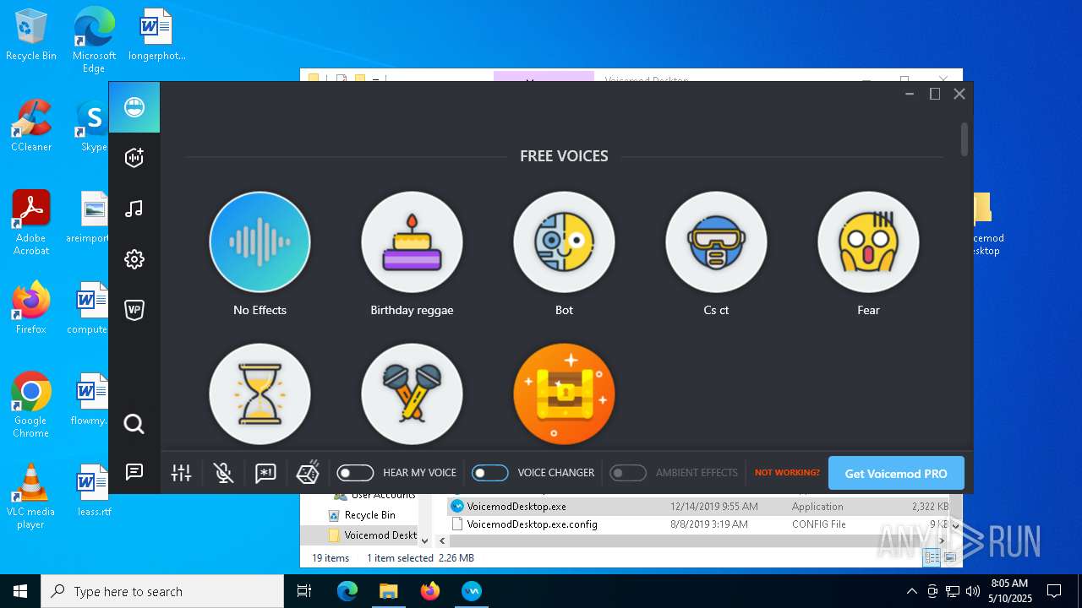Toggle Voice Changer switch

[490, 473]
